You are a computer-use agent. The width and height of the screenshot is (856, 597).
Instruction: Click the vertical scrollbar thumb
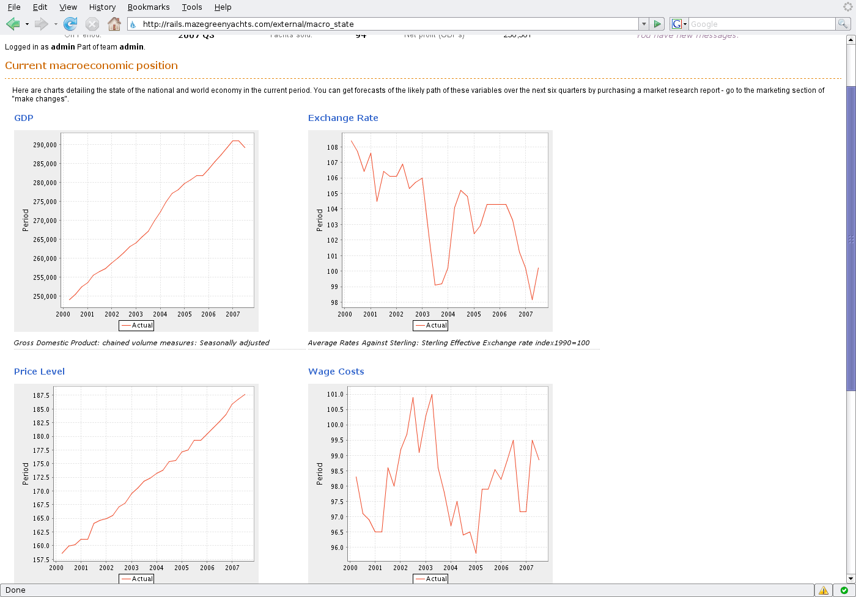pos(850,239)
